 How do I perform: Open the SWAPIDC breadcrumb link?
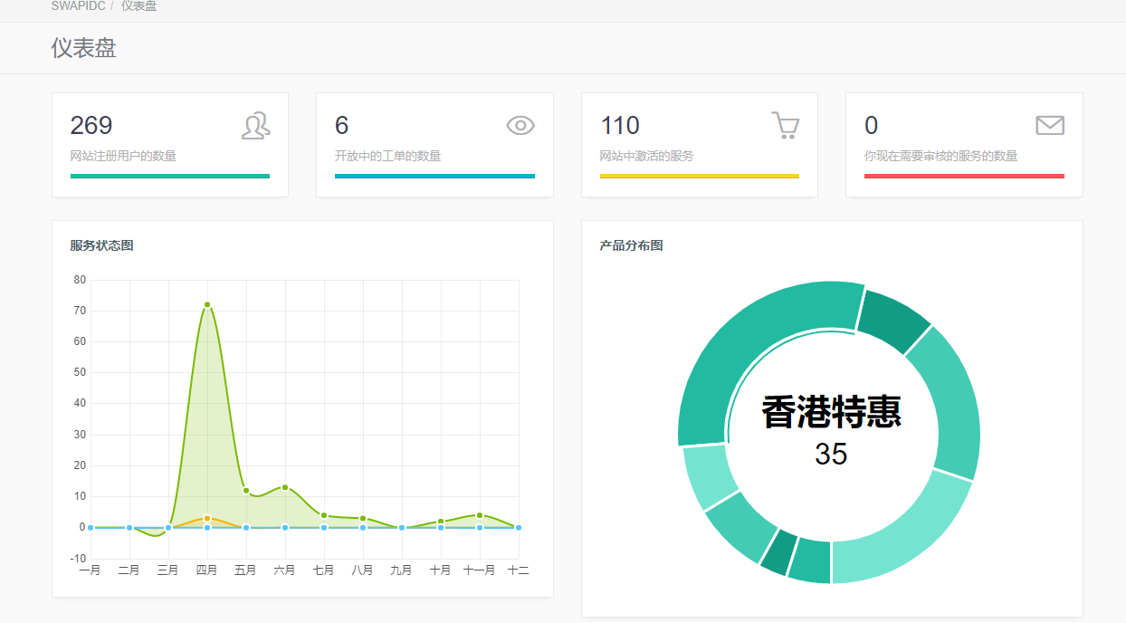coord(77,6)
